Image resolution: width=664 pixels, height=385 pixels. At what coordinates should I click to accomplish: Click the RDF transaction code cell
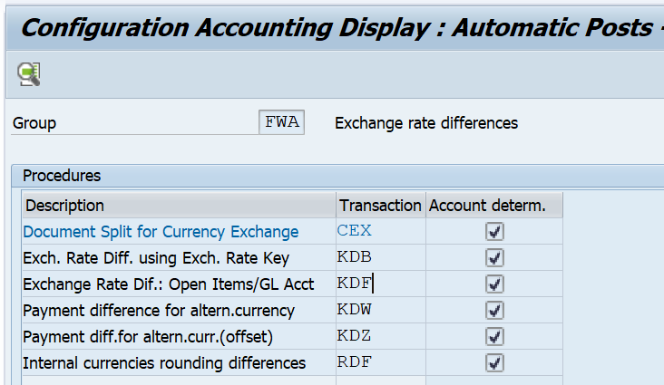tap(379, 363)
